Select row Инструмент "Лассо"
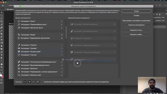The width and height of the screenshot is (167, 94). [x=40, y=21]
